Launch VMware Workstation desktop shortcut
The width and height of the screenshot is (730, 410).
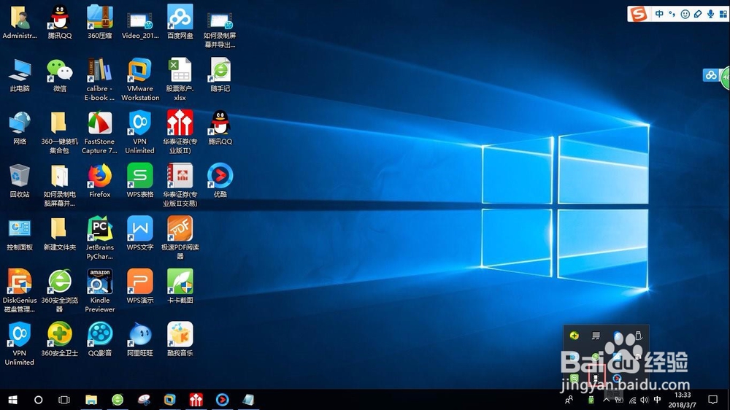coord(139,80)
